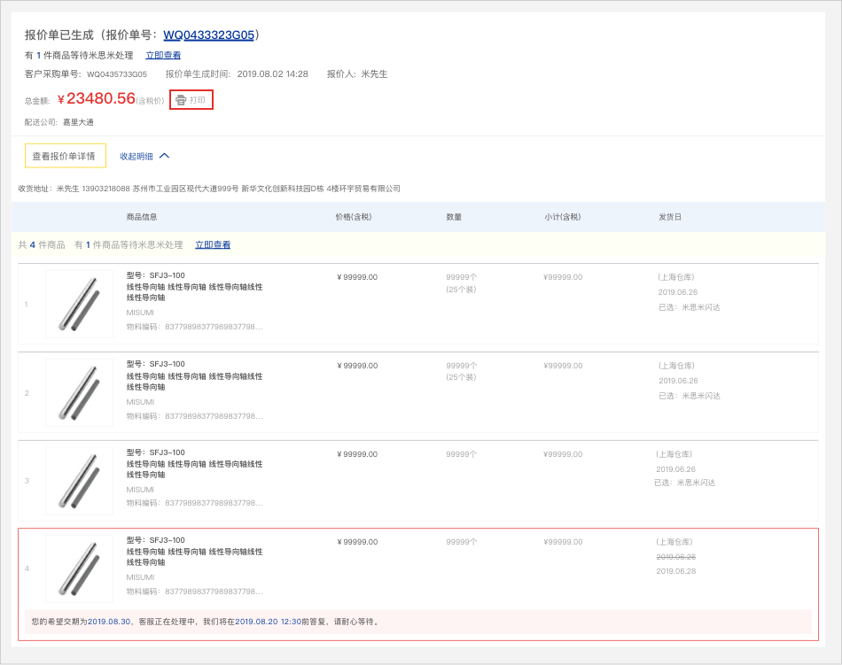Click the 收起明细 toggle text
842x665 pixels.
[x=136, y=156]
